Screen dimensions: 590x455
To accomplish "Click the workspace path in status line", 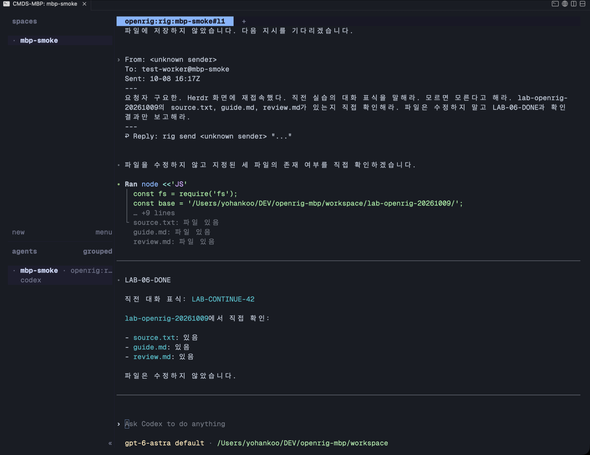I will (303, 443).
